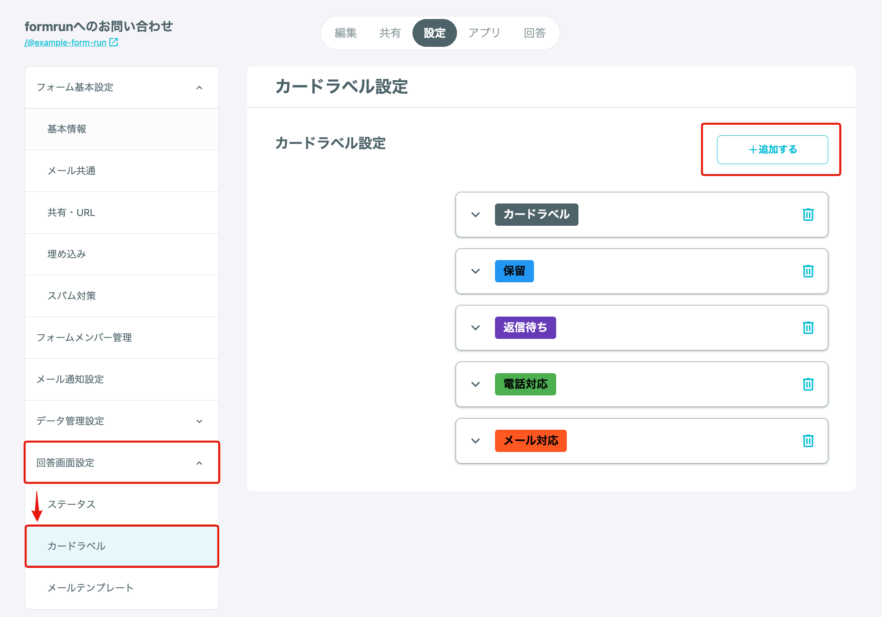
Task: Click the blue 保留 tag
Action: [x=514, y=271]
